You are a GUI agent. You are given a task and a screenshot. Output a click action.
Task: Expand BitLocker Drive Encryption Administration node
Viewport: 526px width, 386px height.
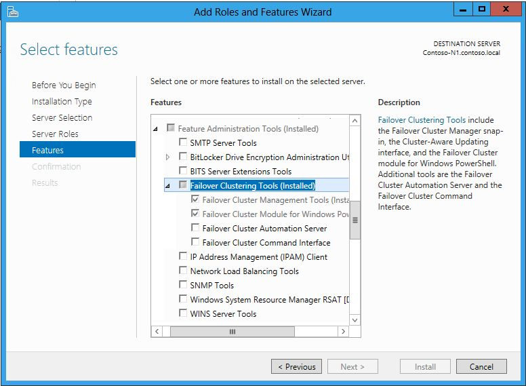click(x=168, y=157)
